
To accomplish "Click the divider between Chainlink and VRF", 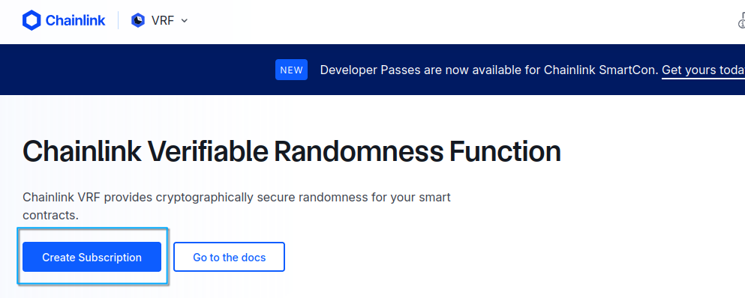I will (119, 20).
